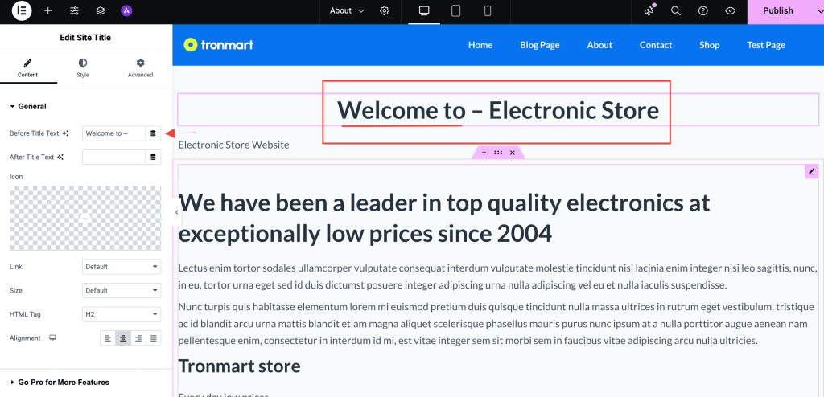Open the HTML Tag dropdown
Screen dimensions: 824x397
tap(122, 314)
